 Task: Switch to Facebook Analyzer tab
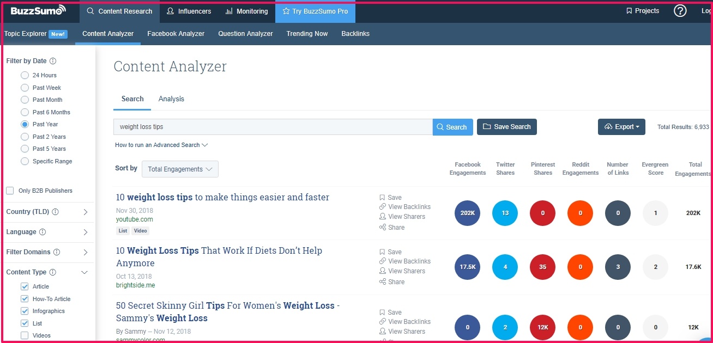point(176,34)
